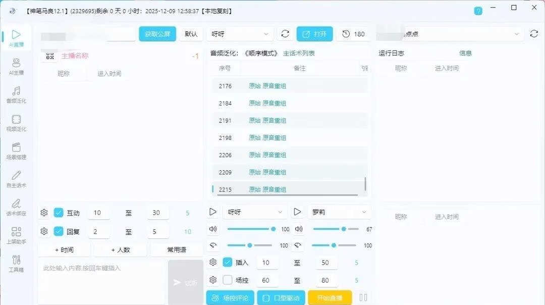Open 视频泛化 from the left sidebar
Screen dimensions: 545x305
[x=16, y=123]
